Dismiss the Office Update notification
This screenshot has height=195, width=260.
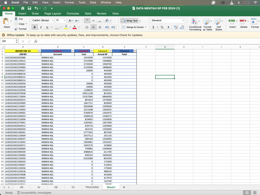point(3,35)
